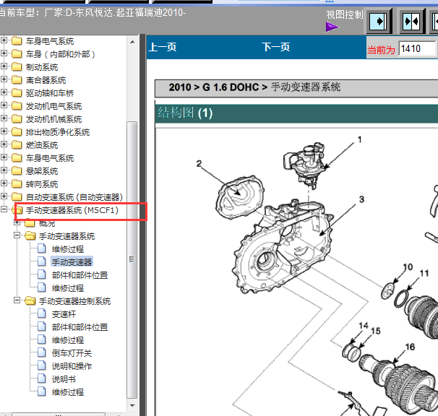Image resolution: width=438 pixels, height=416 pixels.
Task: Click the 当前为 label
Action: pyautogui.click(x=381, y=51)
